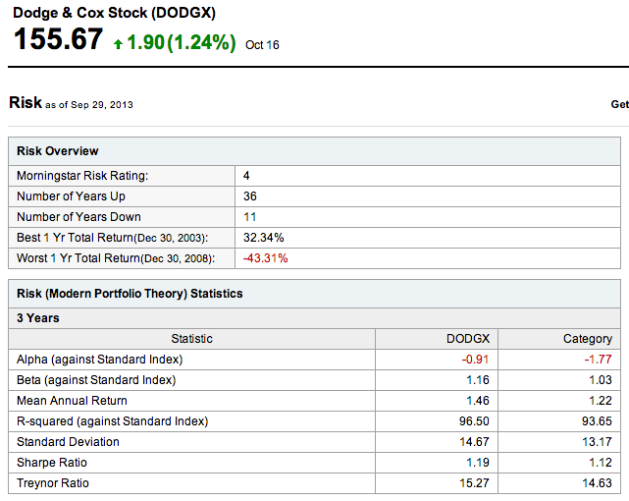Select Beta (against Standard Index) row label
629x501 pixels.
click(x=96, y=380)
